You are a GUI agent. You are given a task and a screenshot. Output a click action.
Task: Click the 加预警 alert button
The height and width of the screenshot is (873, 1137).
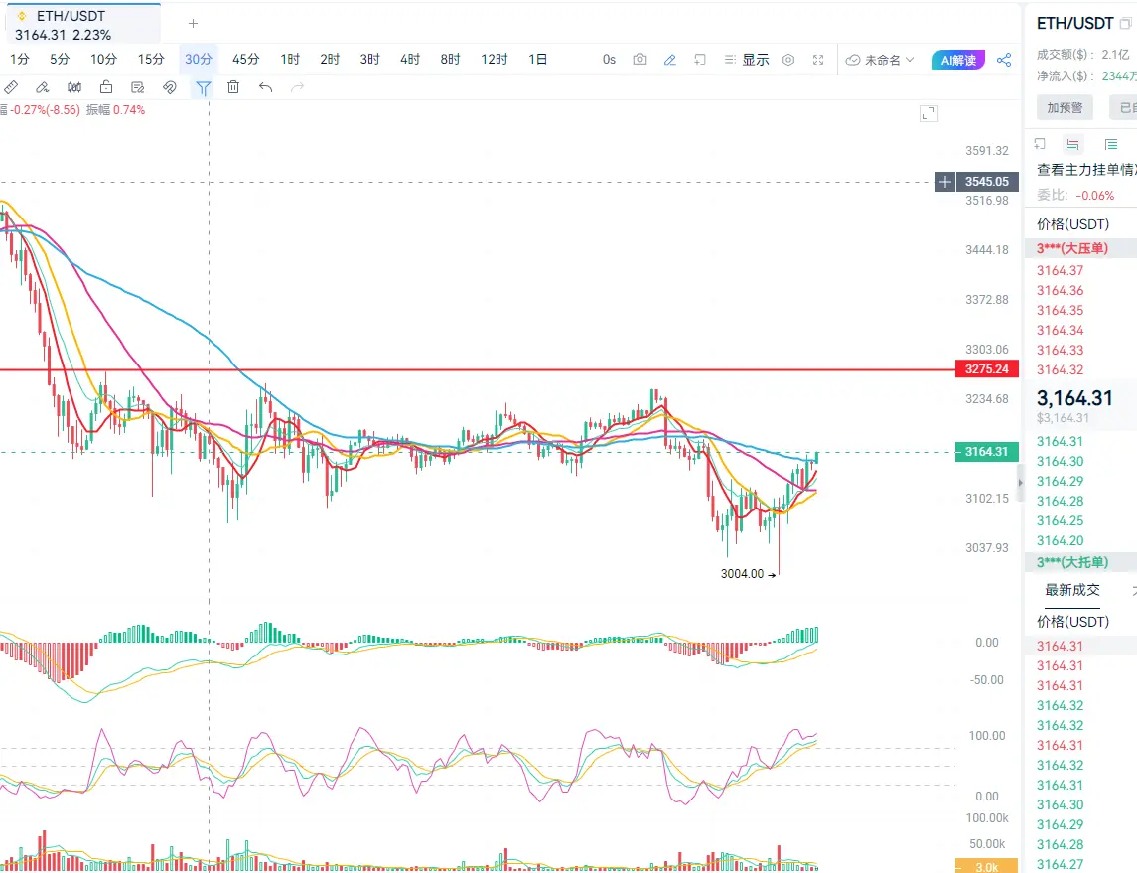[x=1065, y=107]
